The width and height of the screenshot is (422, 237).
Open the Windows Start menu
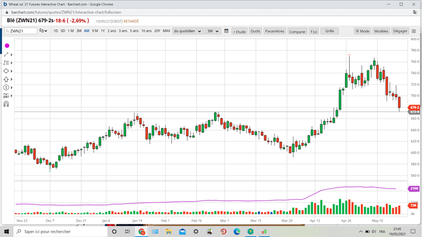click(7, 232)
